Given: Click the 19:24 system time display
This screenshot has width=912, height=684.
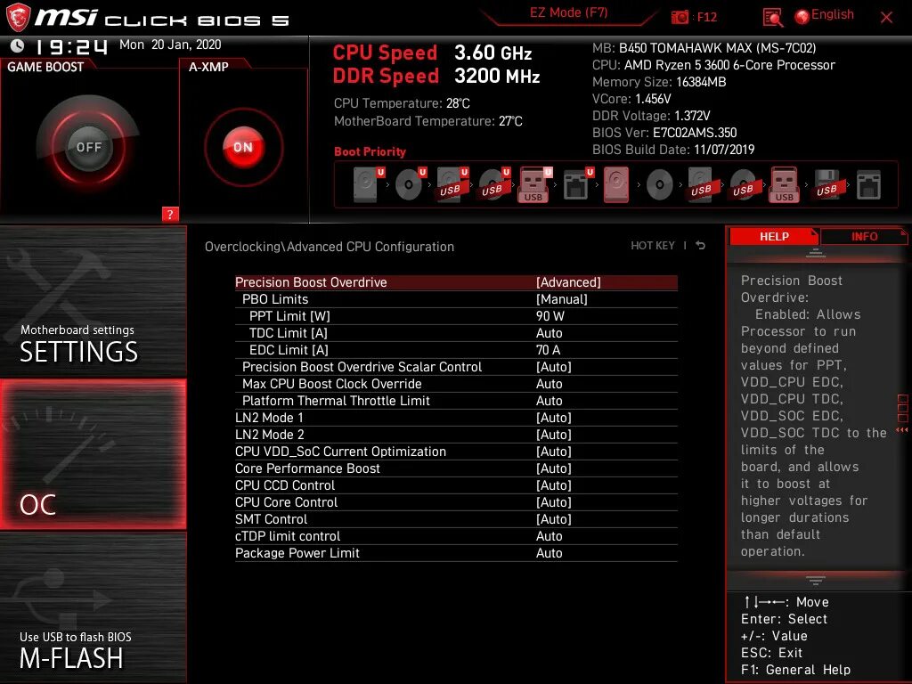Looking at the screenshot, I should [x=71, y=46].
